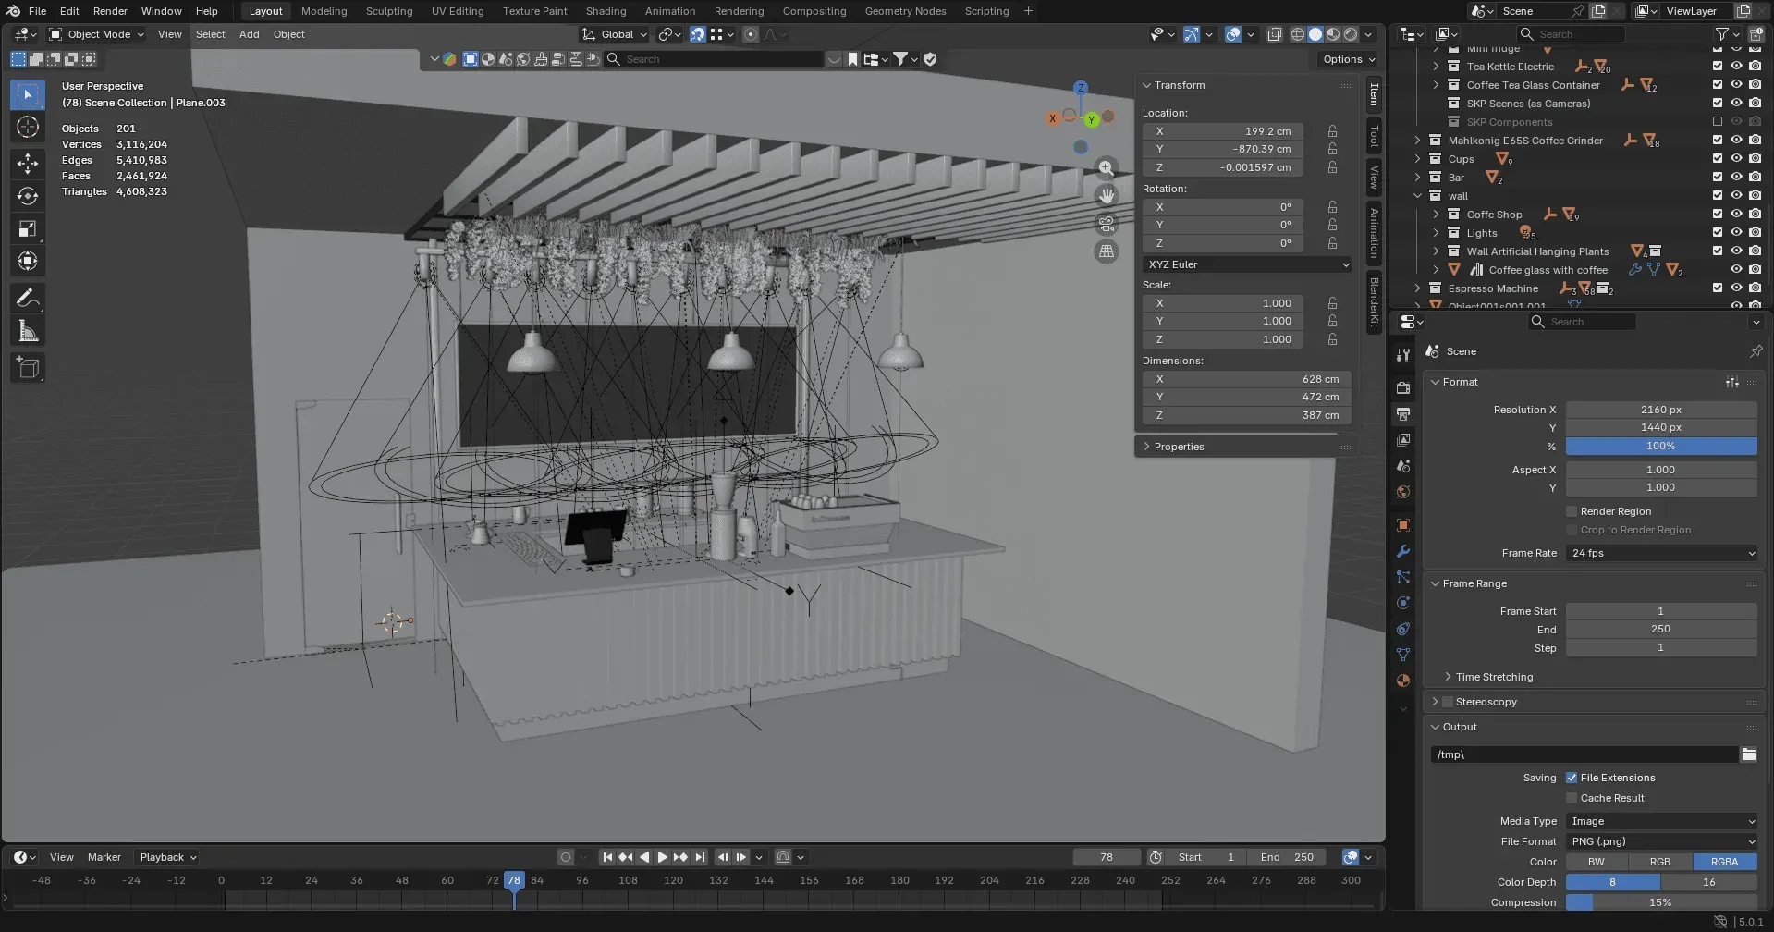Click the Options button in viewport

[x=1349, y=59]
